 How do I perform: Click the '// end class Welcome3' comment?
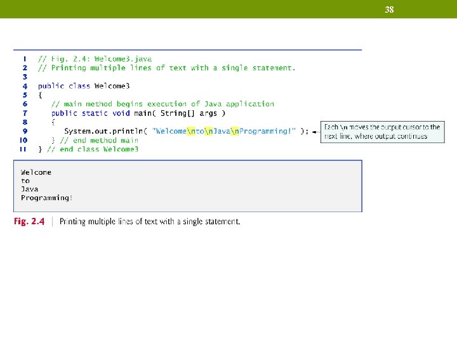(x=93, y=149)
